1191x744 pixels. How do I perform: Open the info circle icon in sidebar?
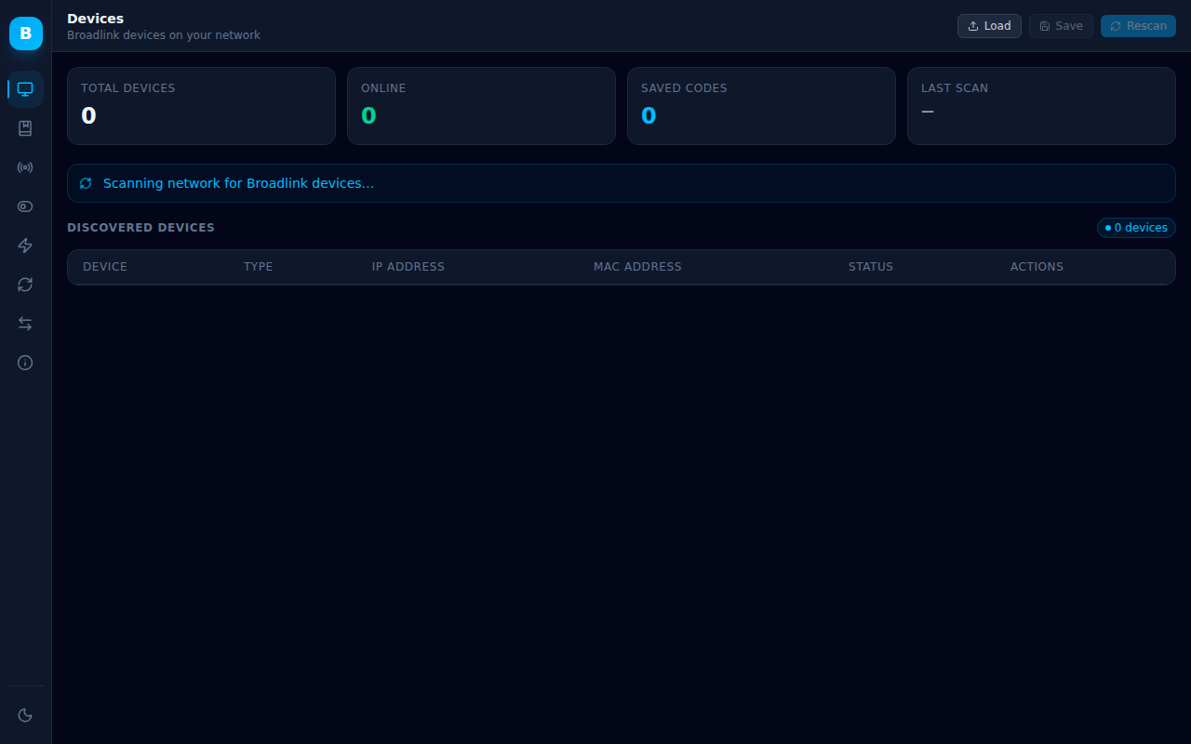(25, 363)
